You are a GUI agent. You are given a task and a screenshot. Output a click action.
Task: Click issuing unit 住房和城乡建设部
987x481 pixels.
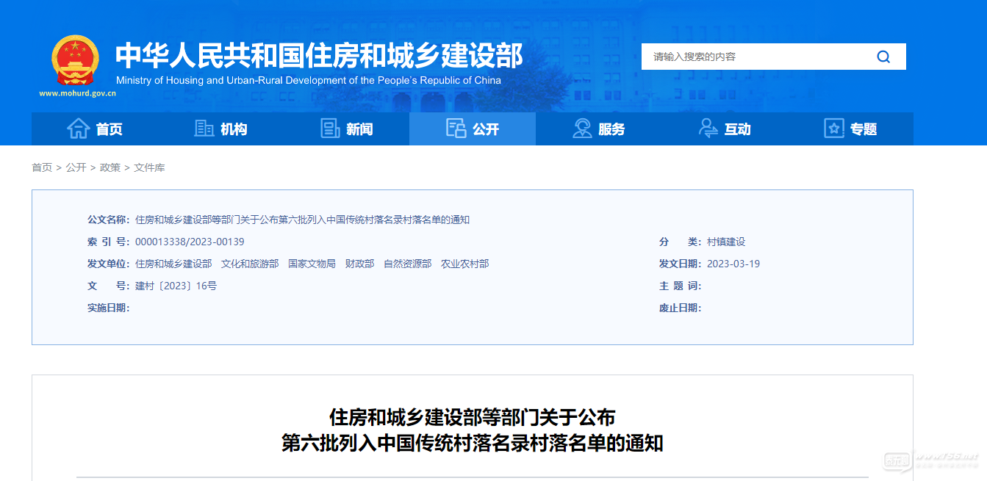[173, 264]
